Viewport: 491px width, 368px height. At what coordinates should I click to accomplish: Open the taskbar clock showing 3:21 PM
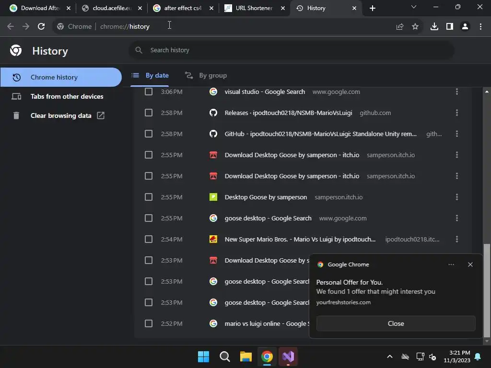point(457,356)
